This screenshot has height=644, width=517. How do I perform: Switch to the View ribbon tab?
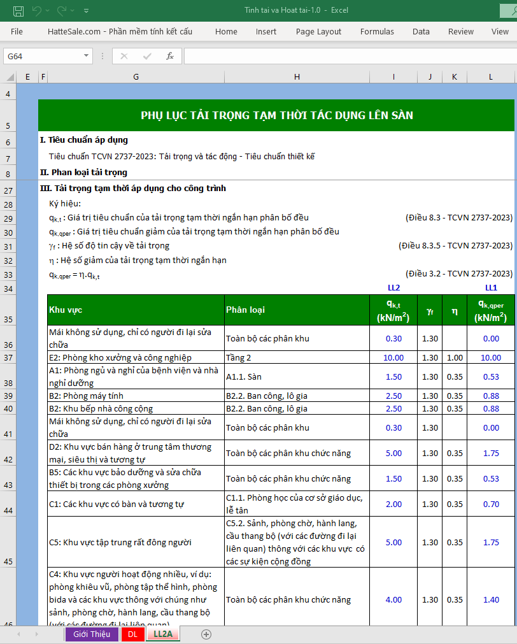coord(500,32)
